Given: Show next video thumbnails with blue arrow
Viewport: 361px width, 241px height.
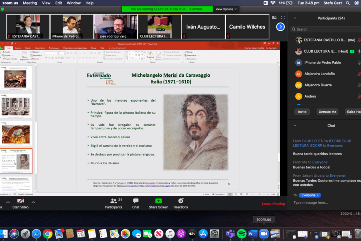Looking at the screenshot, I should tap(280, 27).
